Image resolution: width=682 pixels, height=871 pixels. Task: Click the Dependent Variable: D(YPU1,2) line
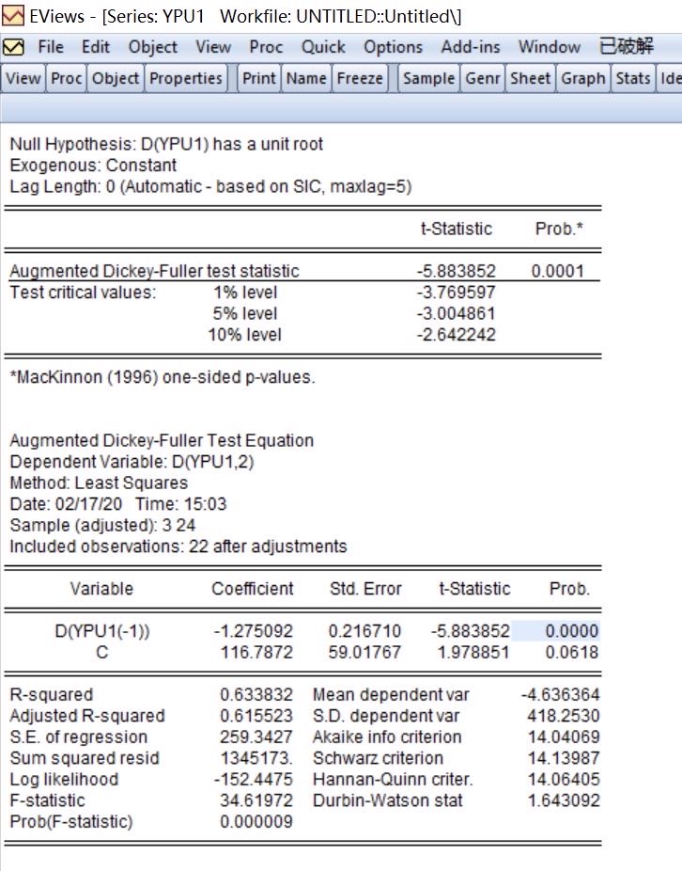coord(132,462)
